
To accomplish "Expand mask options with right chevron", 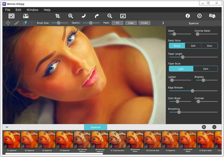I will click(163, 23).
